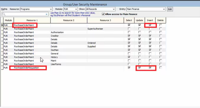
Task: Sort by the Module column header
Action: (x=8, y=20)
